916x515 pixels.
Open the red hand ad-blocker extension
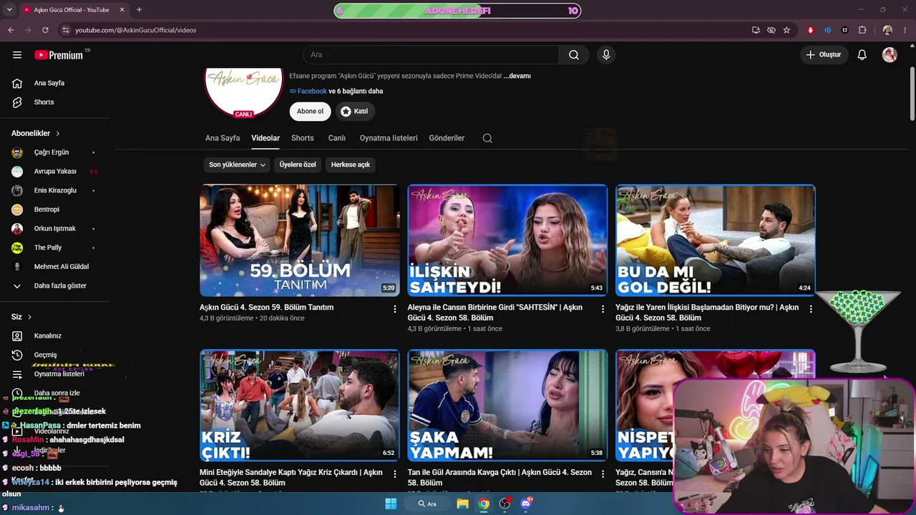tap(811, 30)
